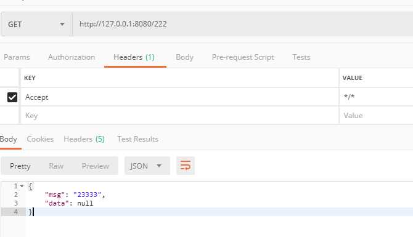Image resolution: width=413 pixels, height=237 pixels.
Task: Select the response Body tab
Action: 9,139
